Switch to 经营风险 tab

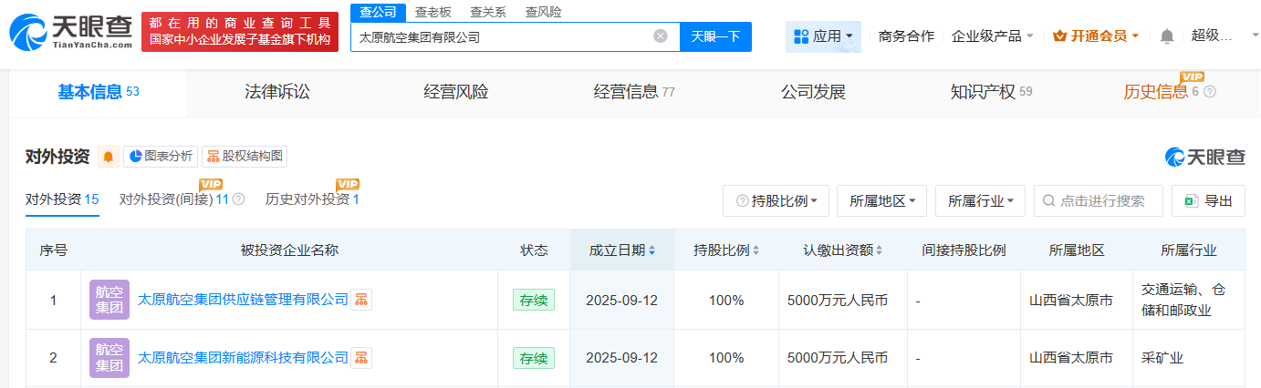[x=455, y=92]
